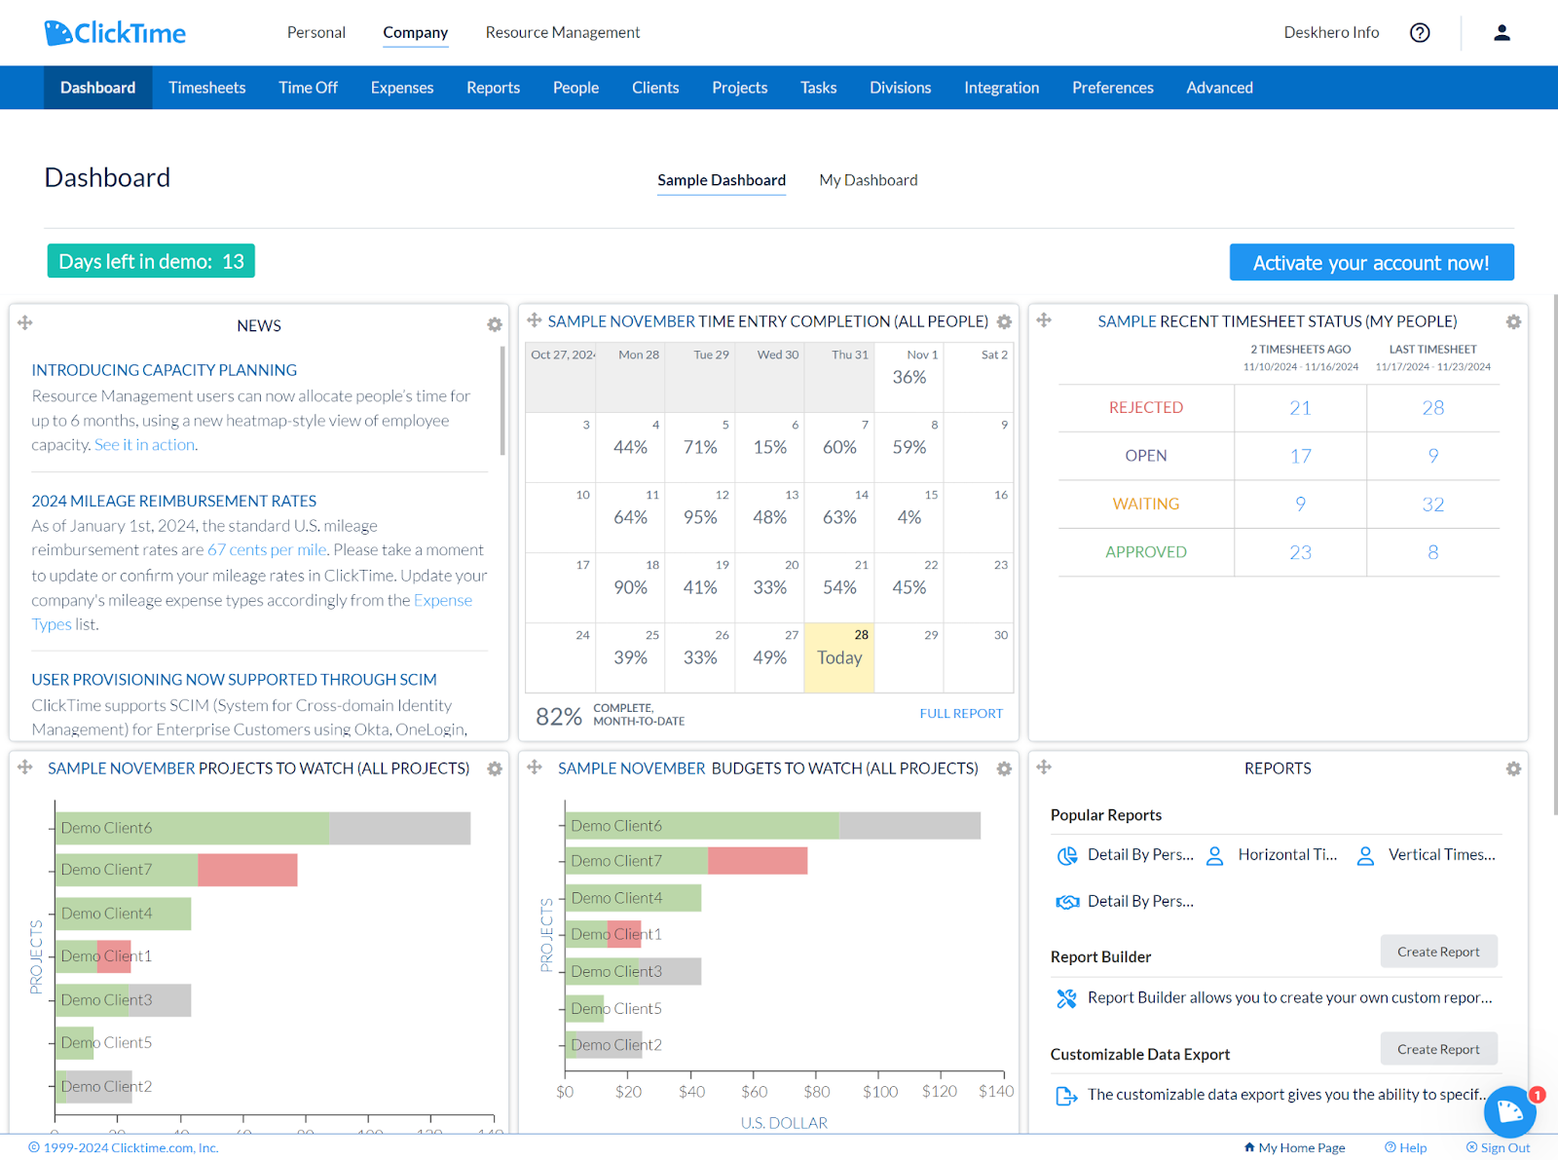
Task: Select Today's cell in the completion calendar
Action: pyautogui.click(x=838, y=656)
